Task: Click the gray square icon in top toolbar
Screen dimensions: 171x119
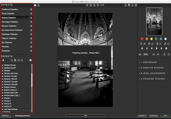Action: coord(136,5)
